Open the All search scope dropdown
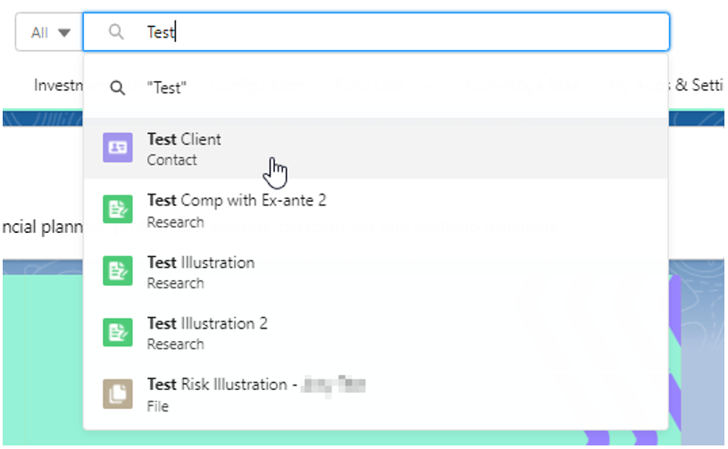Image resolution: width=728 pixels, height=449 pixels. click(x=48, y=32)
